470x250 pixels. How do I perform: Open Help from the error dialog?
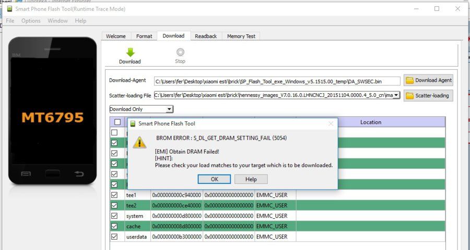pyautogui.click(x=251, y=179)
